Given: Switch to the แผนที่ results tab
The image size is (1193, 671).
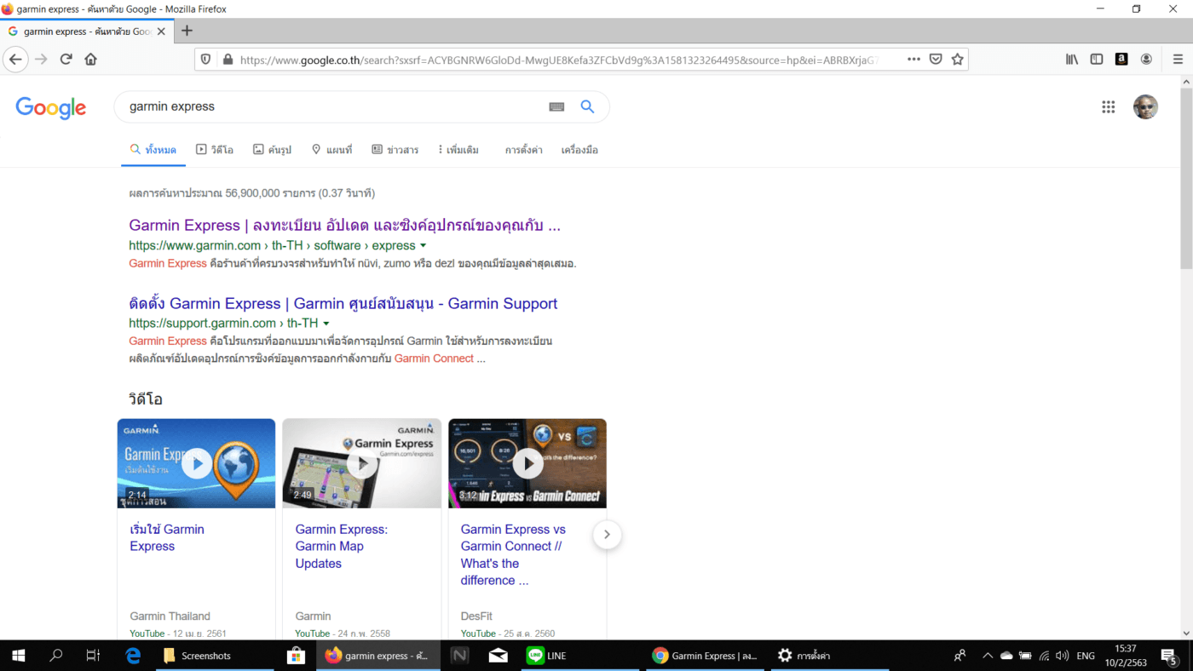Looking at the screenshot, I should 331,150.
